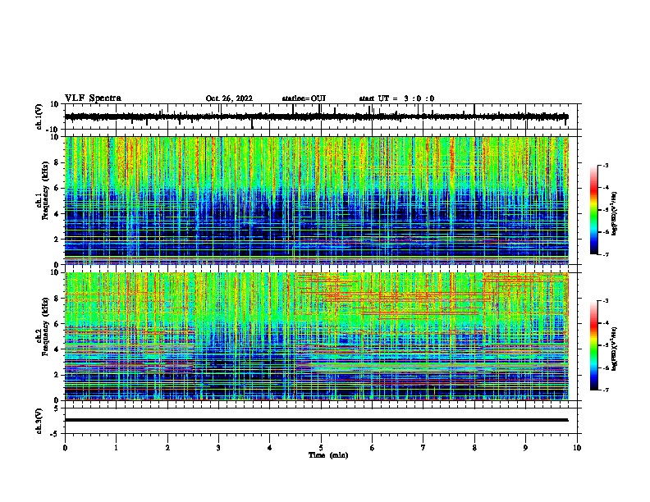
Task: Select the date text "Oct. 26, 2022"
Action: (x=229, y=98)
